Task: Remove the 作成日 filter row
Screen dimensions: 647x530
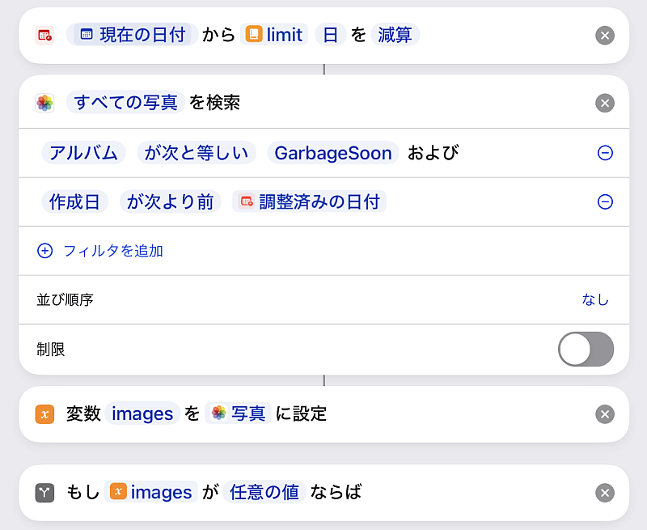Action: (605, 201)
